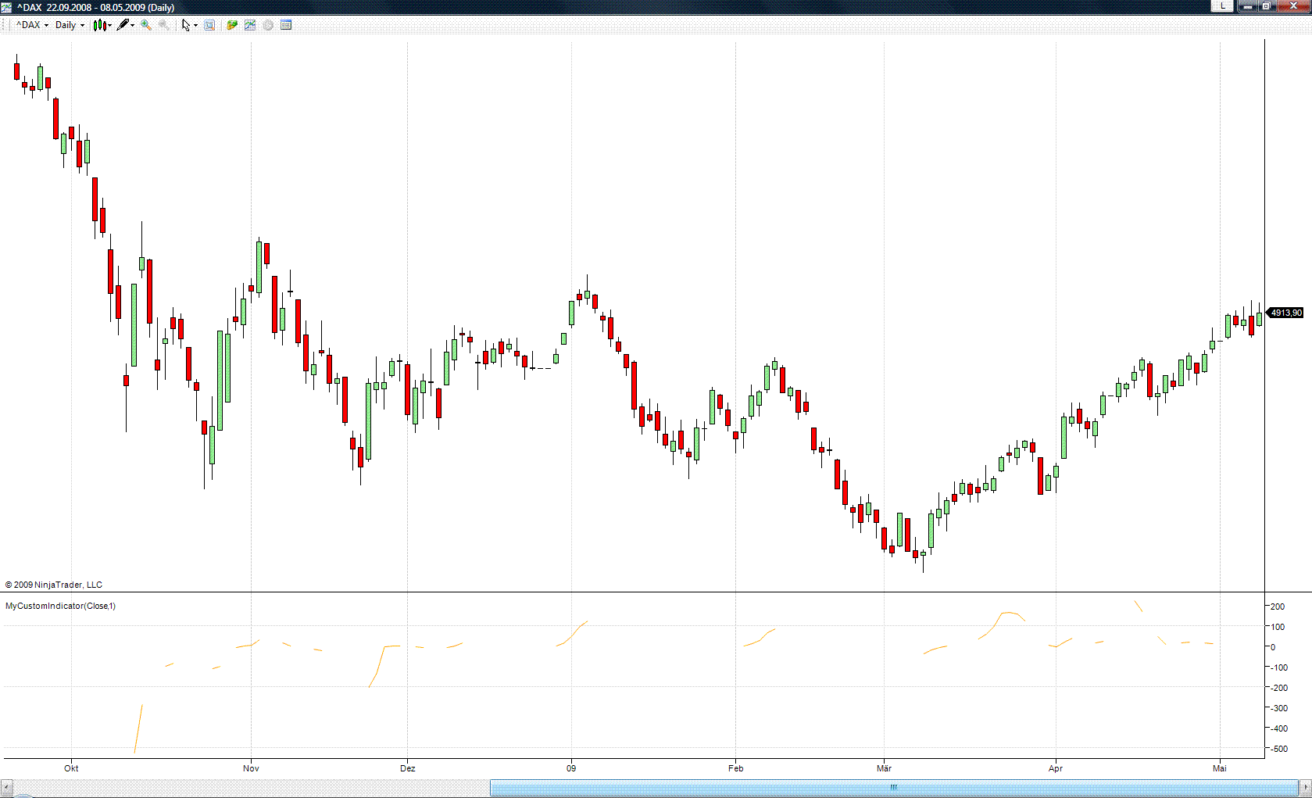Viewport: 1312px width, 798px height.
Task: Click the "-500" value on the indicator scale
Action: tap(1278, 749)
